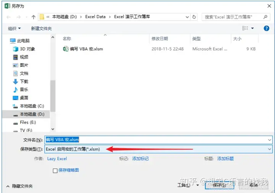The height and width of the screenshot is (193, 275).
Task: Open the 组织 menu
Action: pos(14,28)
